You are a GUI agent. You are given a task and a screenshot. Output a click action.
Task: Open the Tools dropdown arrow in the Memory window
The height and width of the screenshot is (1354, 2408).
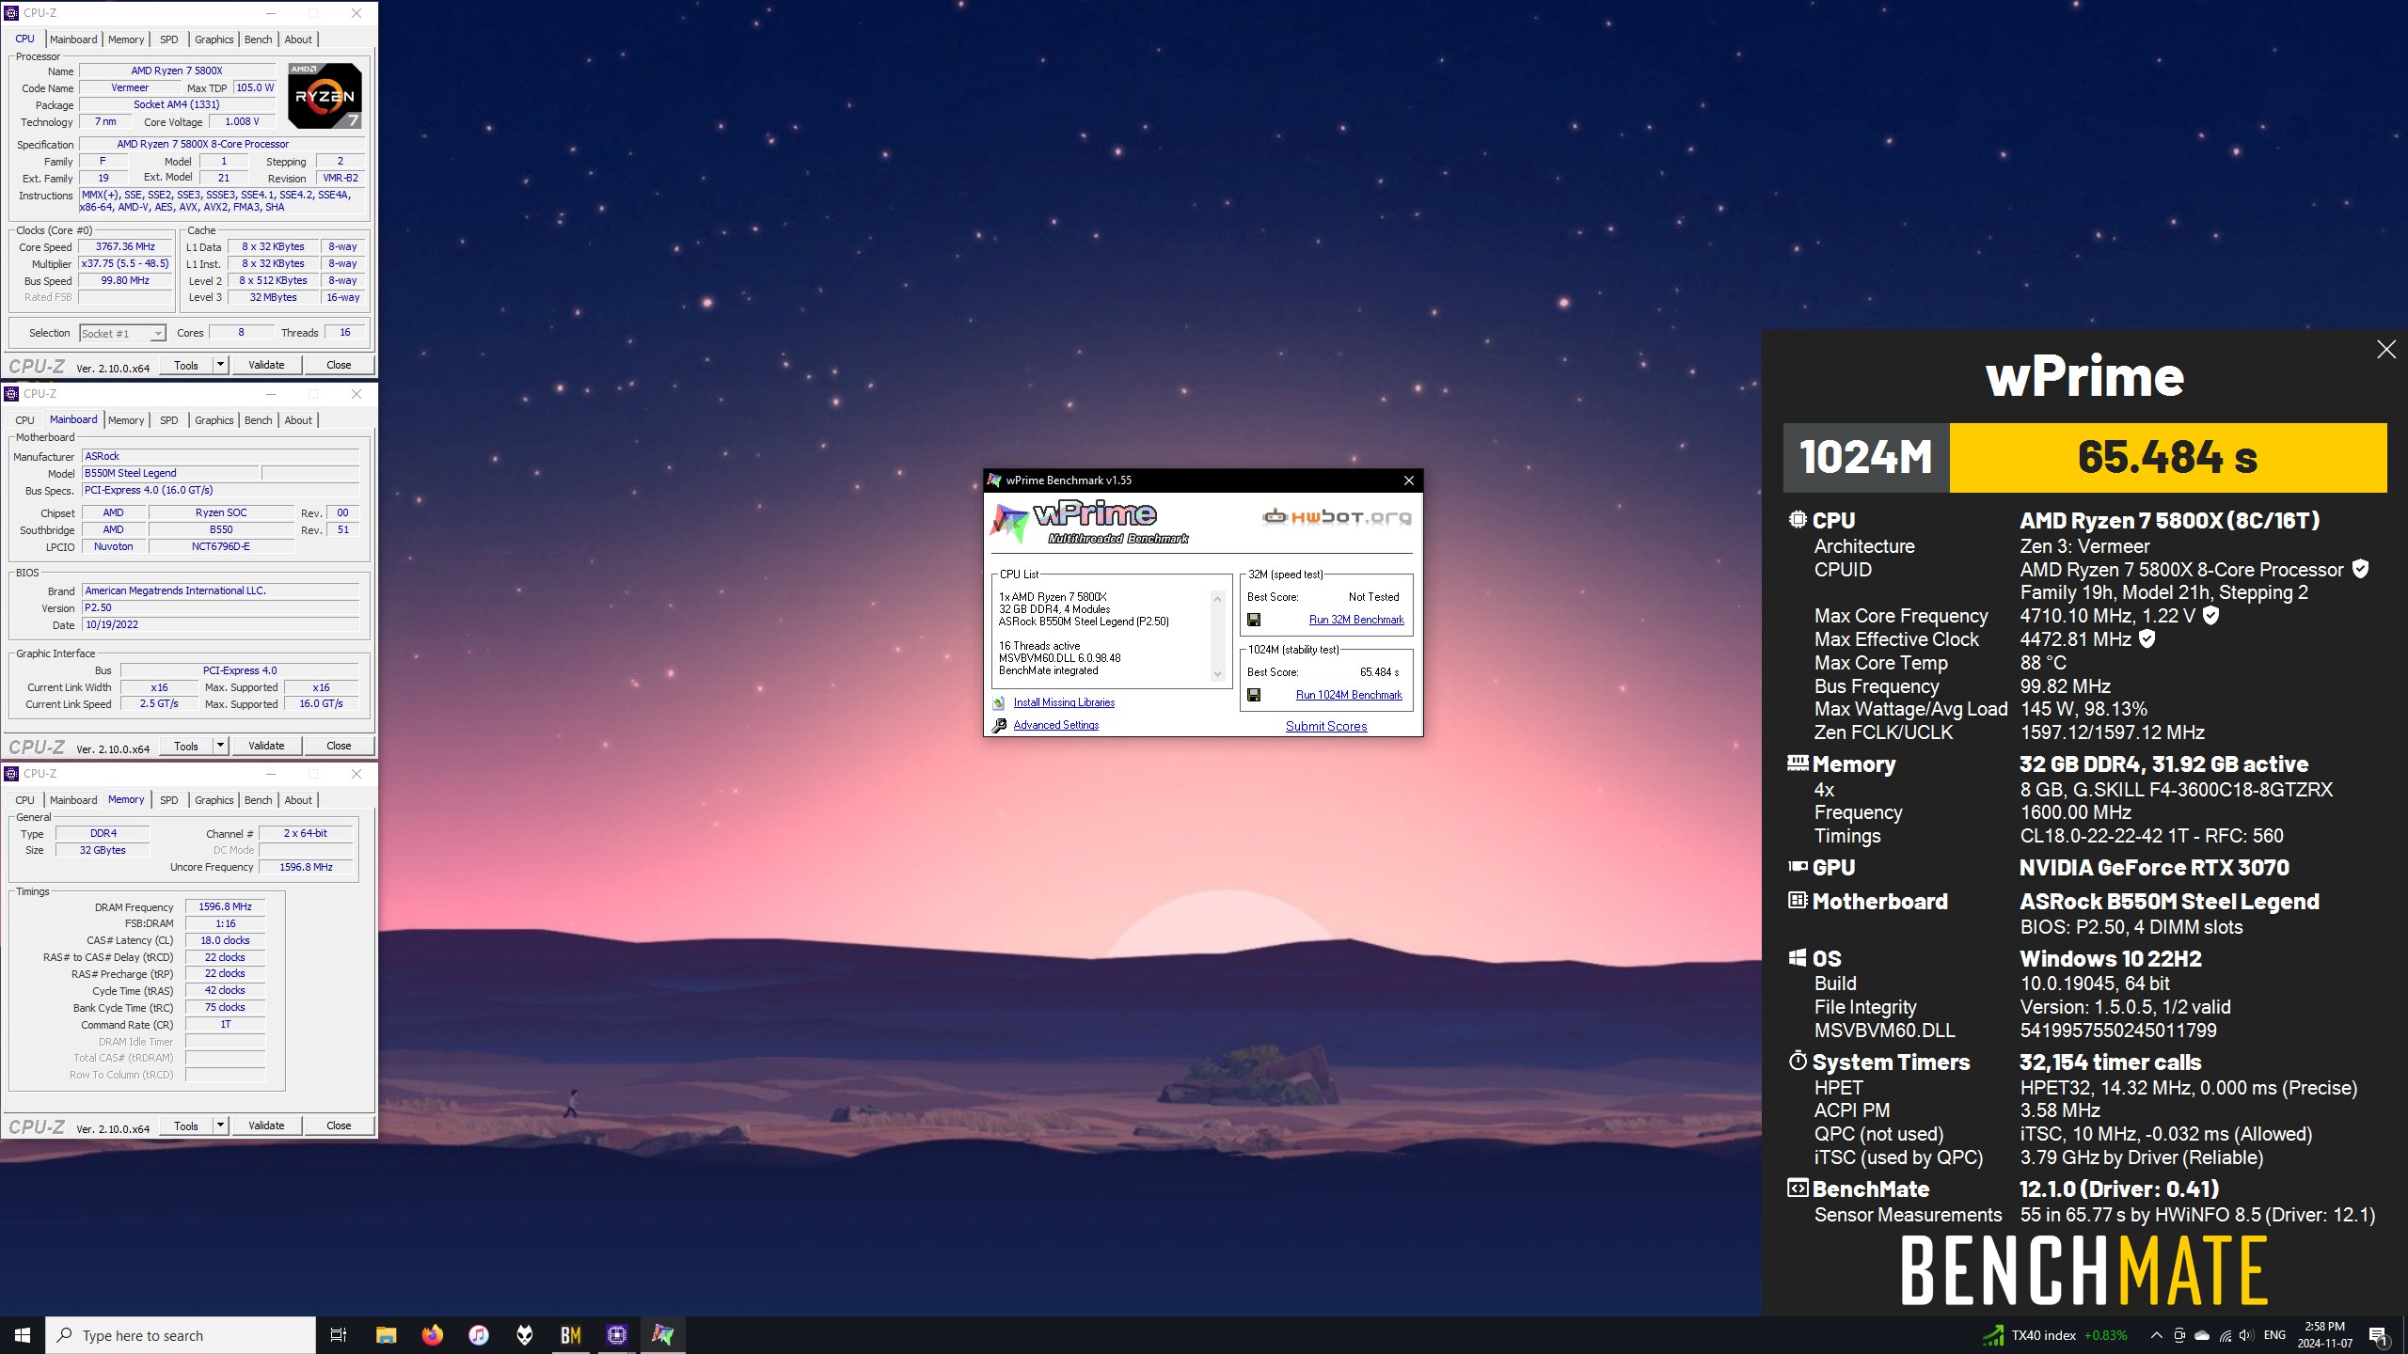pos(220,1126)
